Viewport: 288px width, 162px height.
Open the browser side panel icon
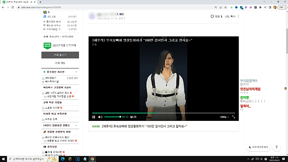click(270, 7)
